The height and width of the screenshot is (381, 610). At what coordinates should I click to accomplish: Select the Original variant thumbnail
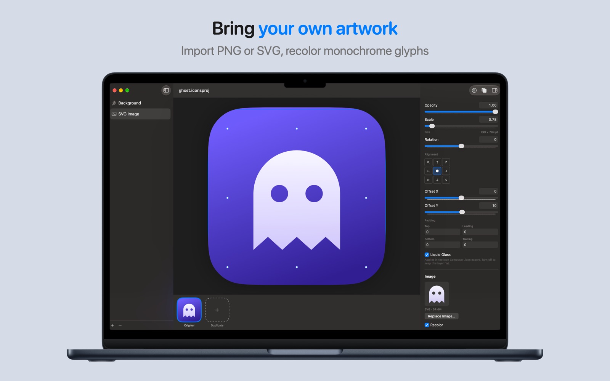[x=189, y=310]
